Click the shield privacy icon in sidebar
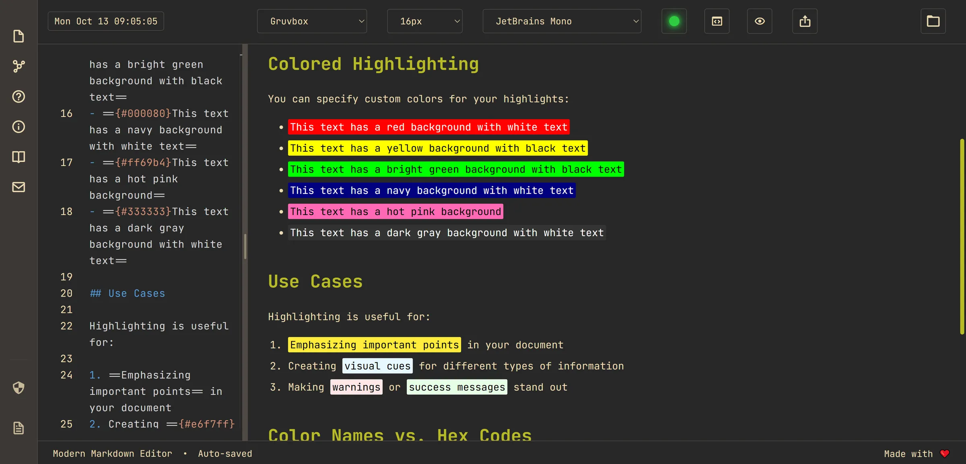Image resolution: width=966 pixels, height=464 pixels. pyautogui.click(x=19, y=388)
